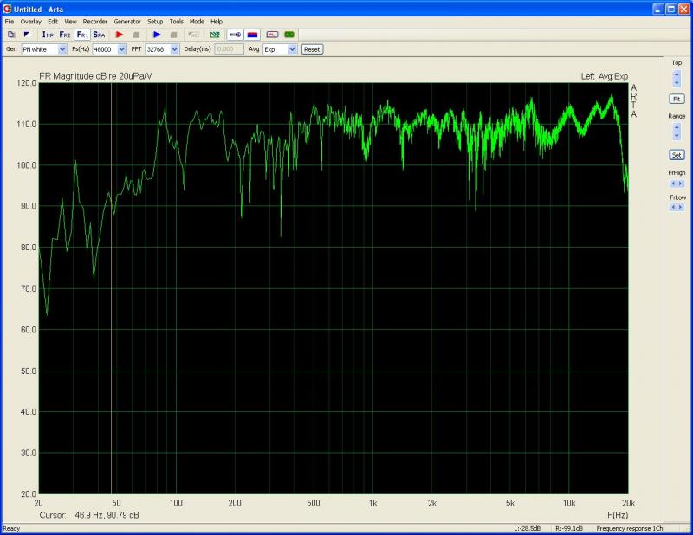Click the new file icon in toolbar
Viewport: 693px width, 535px height.
coord(11,35)
